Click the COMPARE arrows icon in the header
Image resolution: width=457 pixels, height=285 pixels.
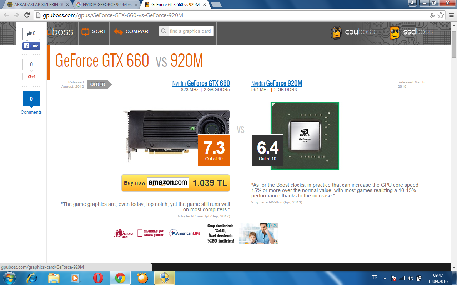pos(118,32)
